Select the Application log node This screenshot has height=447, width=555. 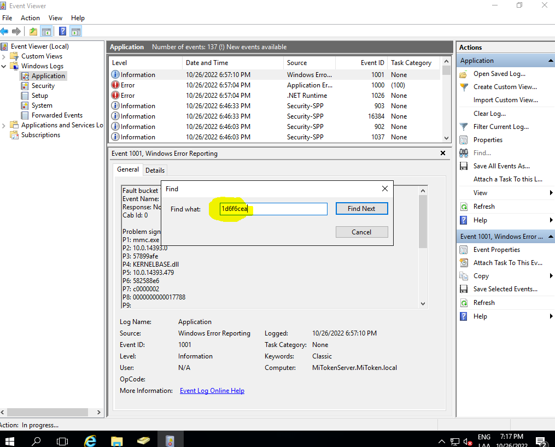[x=48, y=75]
